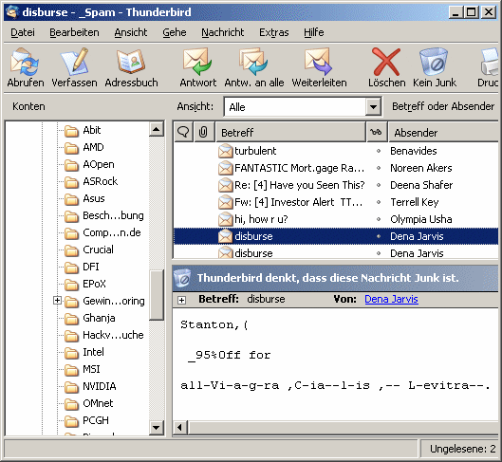Sort by the Betreff column header
The width and height of the screenshot is (502, 462).
tap(290, 132)
